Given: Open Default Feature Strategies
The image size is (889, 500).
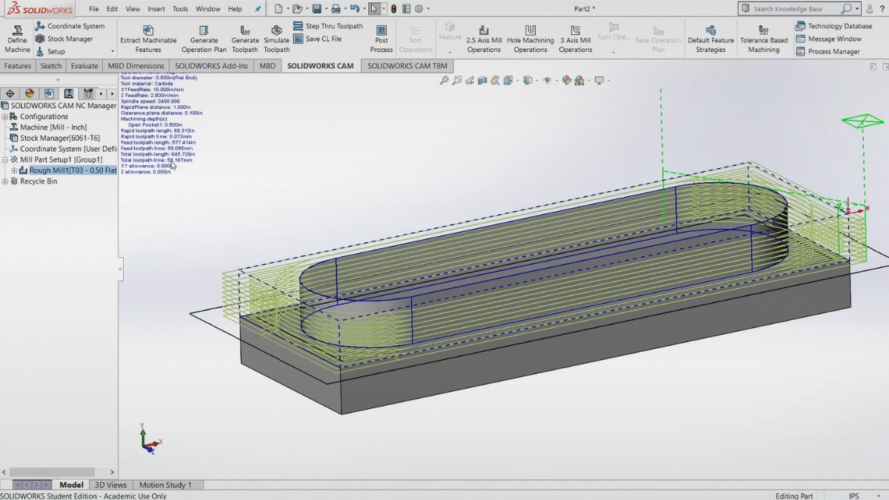Looking at the screenshot, I should click(x=710, y=39).
